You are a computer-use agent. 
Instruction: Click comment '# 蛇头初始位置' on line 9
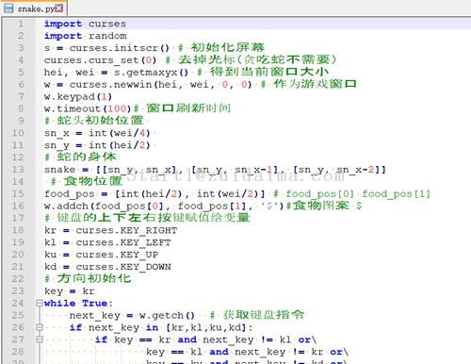click(x=94, y=121)
